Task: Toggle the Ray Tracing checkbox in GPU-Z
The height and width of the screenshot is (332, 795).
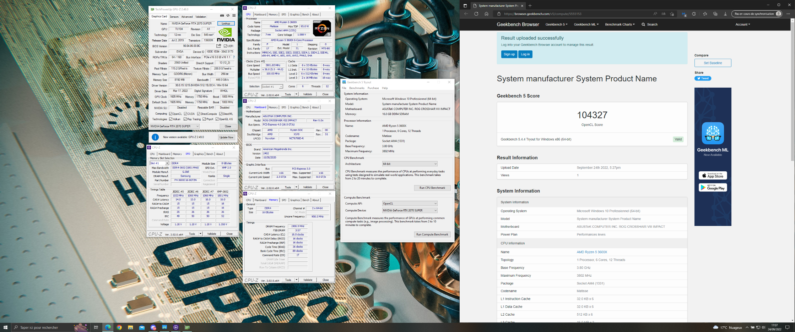Action: pos(185,119)
